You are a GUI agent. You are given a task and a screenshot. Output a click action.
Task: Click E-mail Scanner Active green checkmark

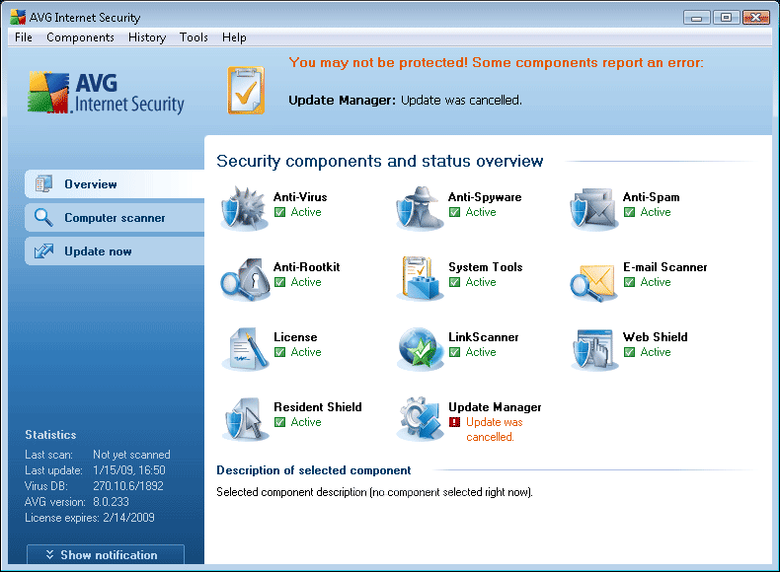click(x=629, y=282)
